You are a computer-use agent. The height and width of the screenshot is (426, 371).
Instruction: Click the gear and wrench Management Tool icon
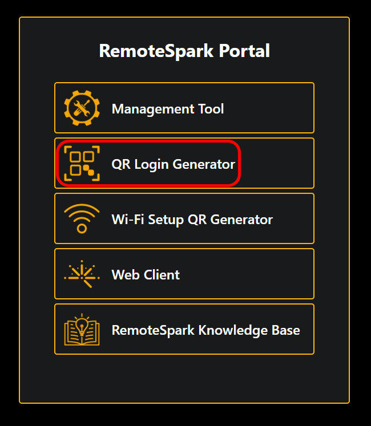click(82, 108)
